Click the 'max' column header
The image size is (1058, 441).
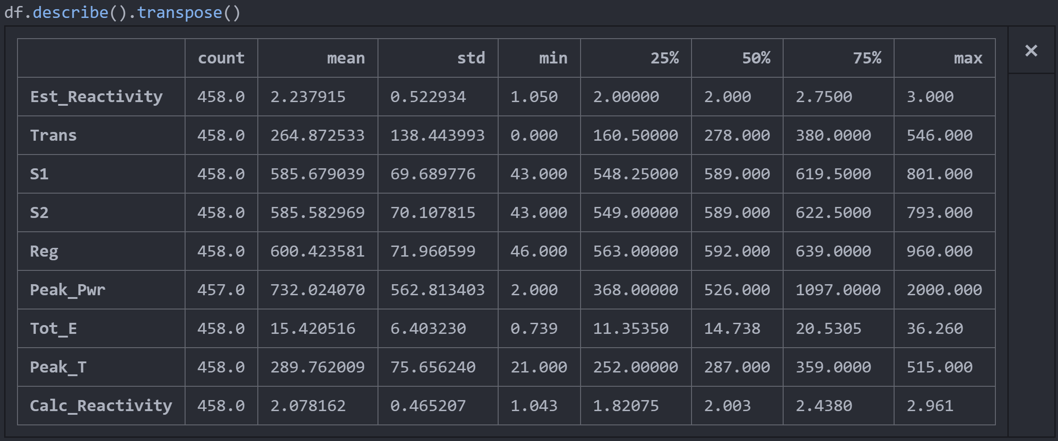pos(968,58)
